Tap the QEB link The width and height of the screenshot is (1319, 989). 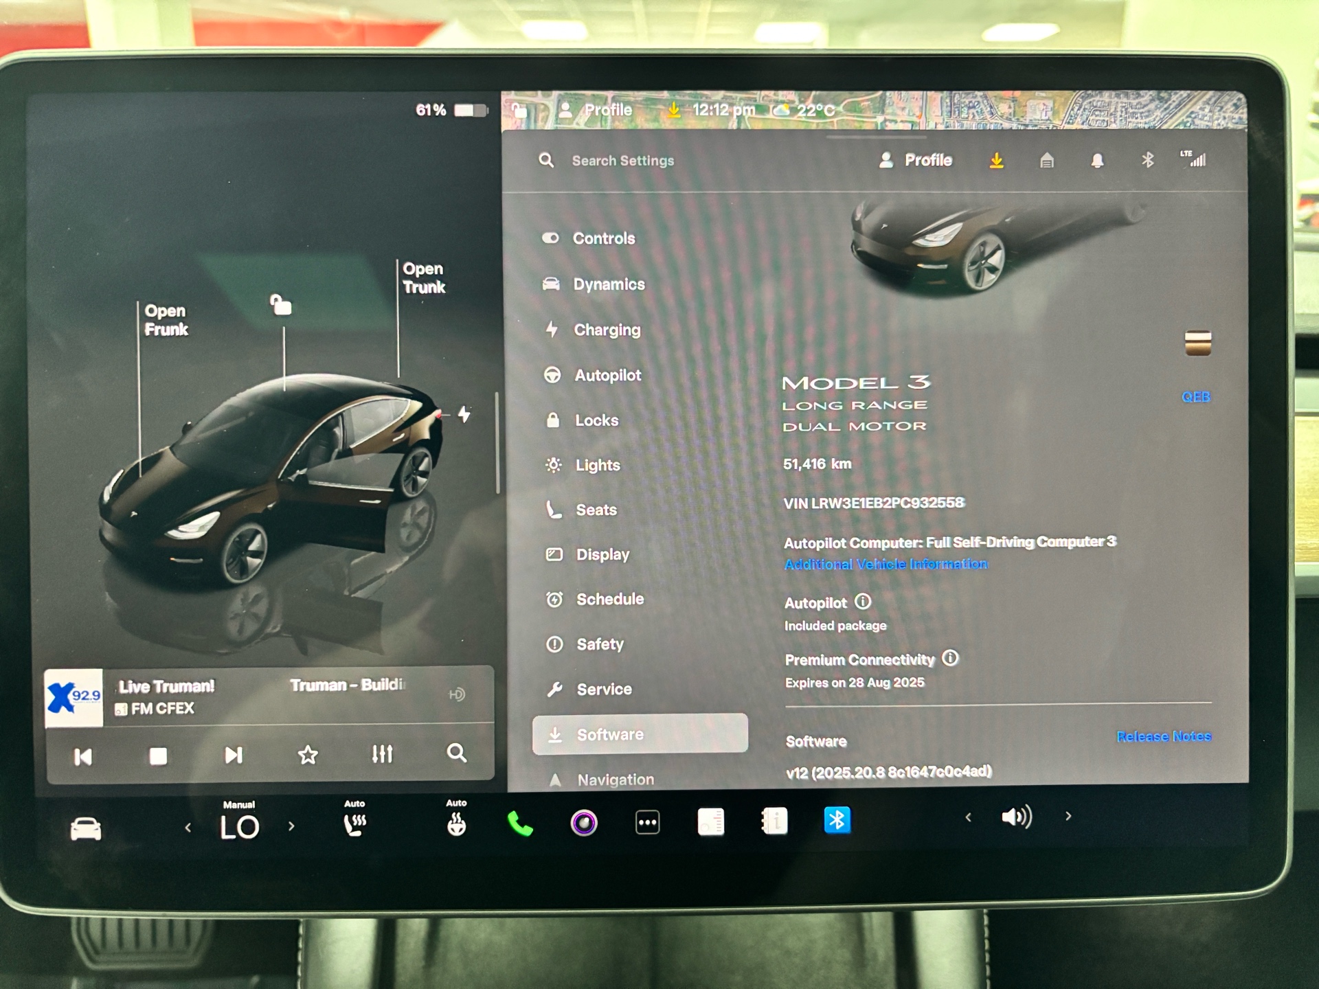(x=1196, y=396)
